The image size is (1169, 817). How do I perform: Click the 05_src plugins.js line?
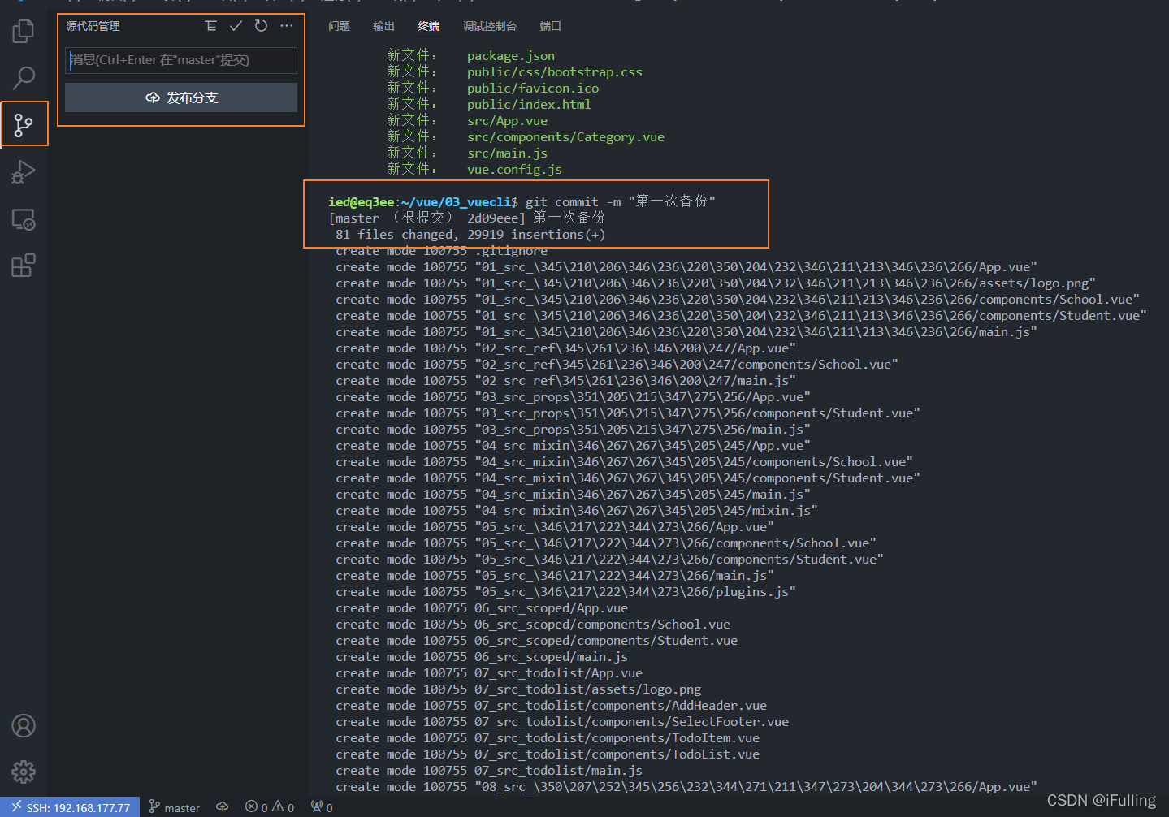point(565,591)
